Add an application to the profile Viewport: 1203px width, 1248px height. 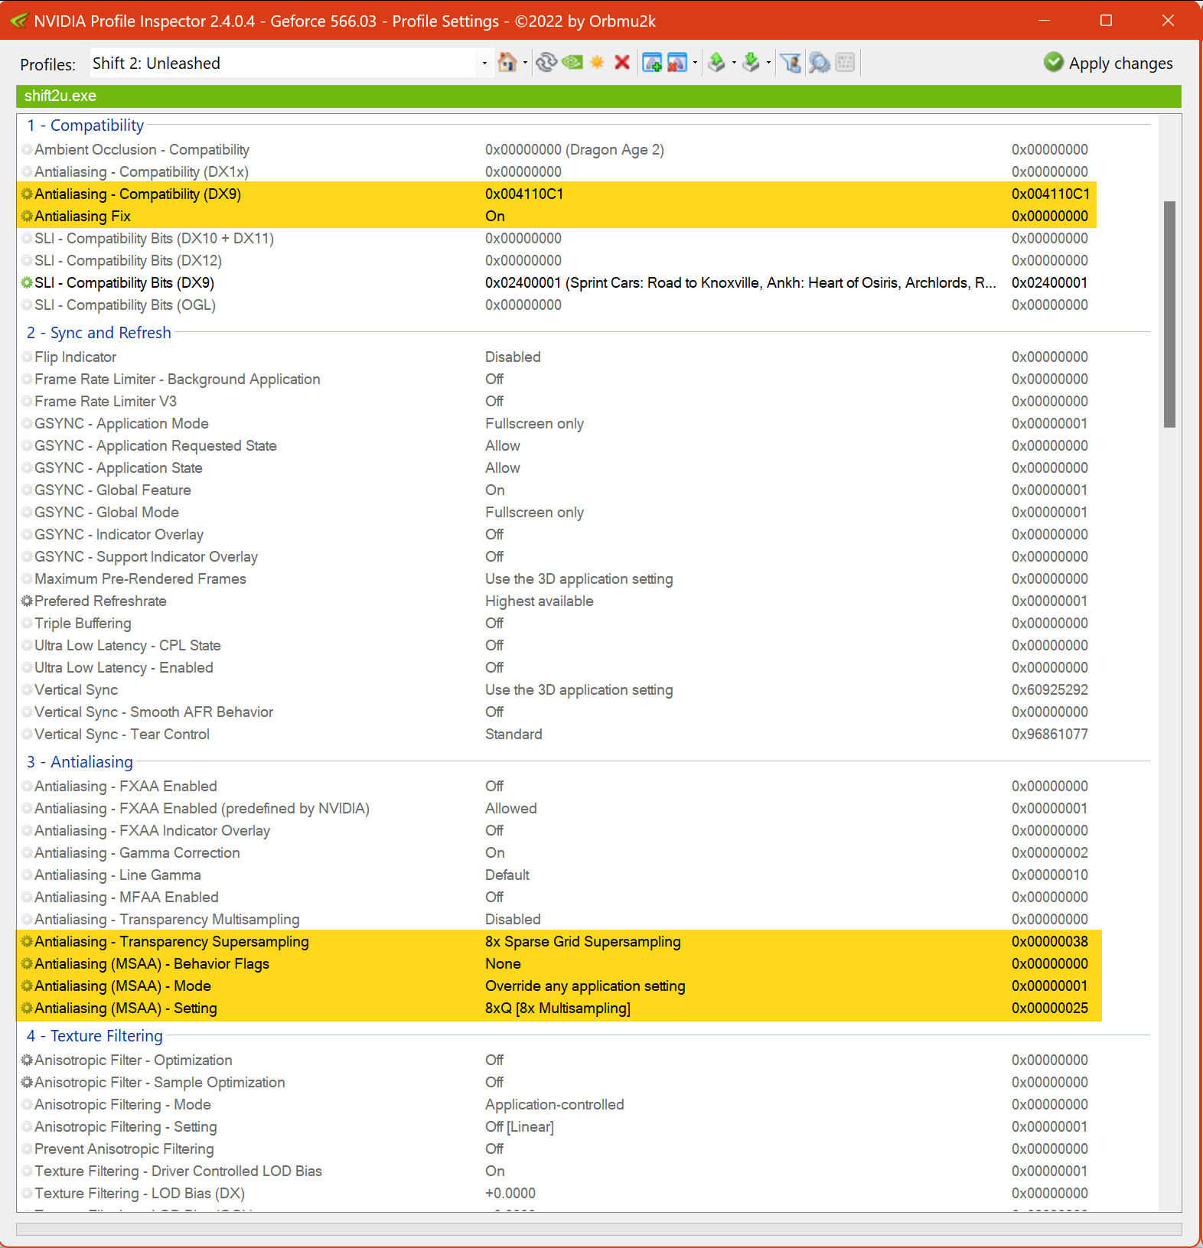tap(652, 63)
